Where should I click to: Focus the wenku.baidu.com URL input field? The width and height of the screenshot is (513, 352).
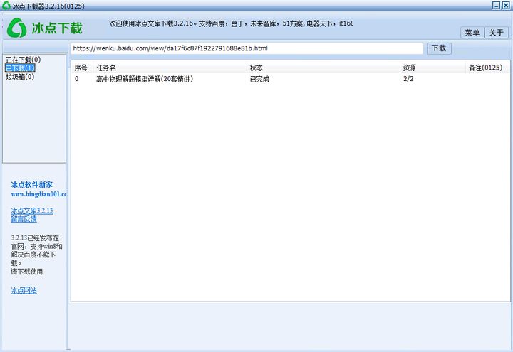click(247, 48)
